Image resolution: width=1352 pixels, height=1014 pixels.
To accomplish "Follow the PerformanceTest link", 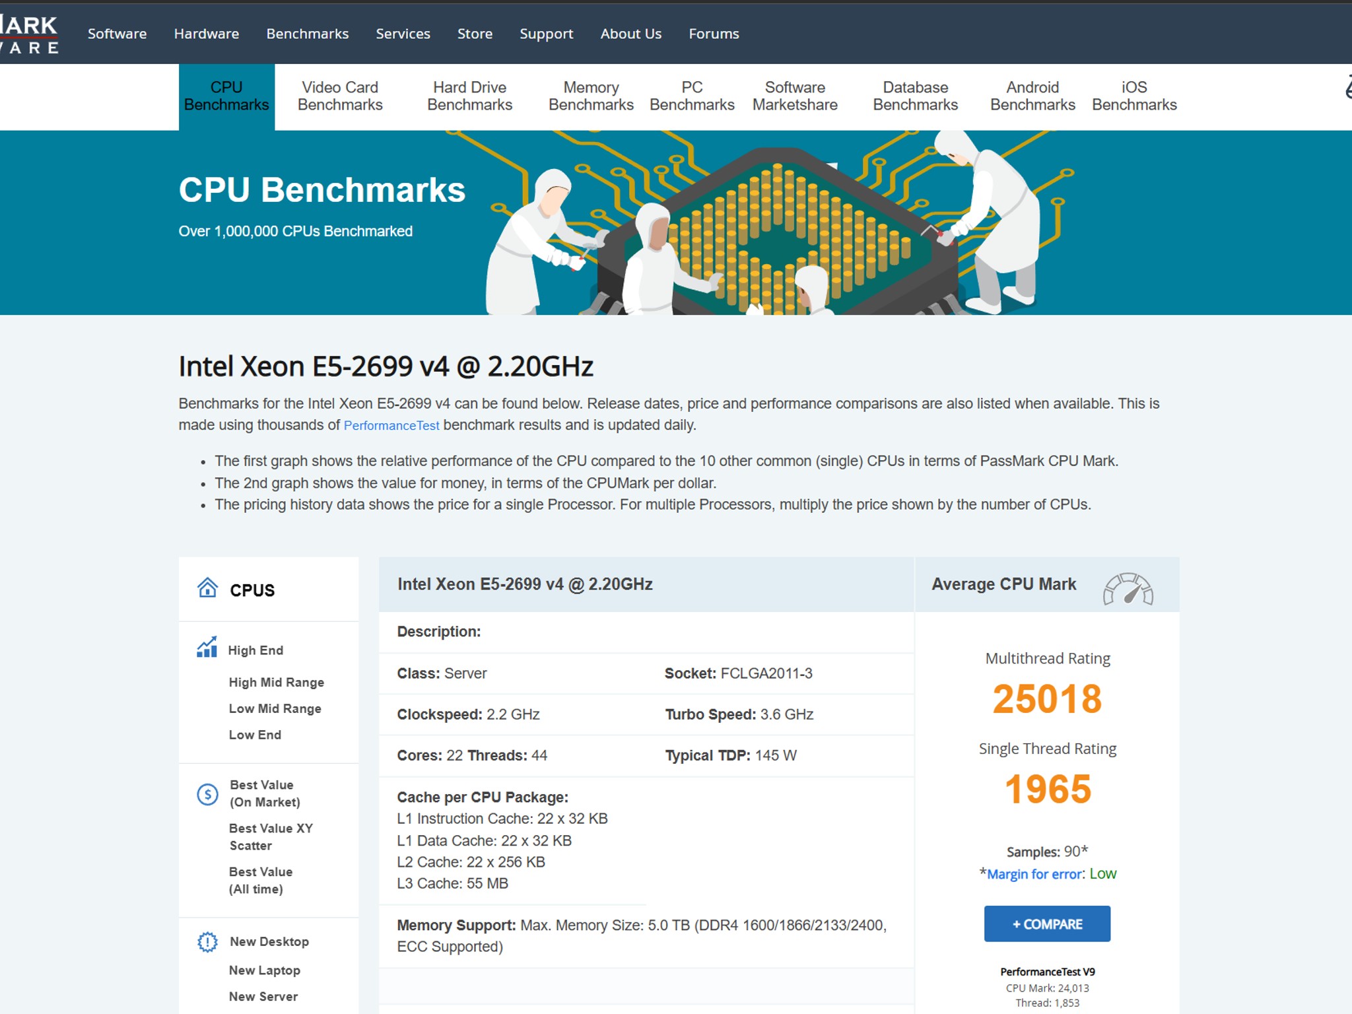I will [391, 426].
